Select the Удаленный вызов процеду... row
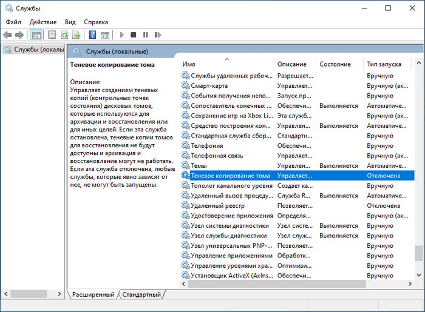 coord(297,196)
